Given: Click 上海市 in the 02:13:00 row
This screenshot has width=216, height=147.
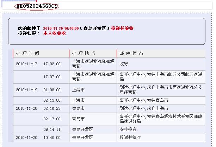Looking at the screenshot, I should (x=78, y=100).
